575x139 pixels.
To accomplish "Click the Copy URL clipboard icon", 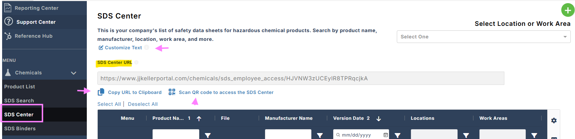I will 101,92.
